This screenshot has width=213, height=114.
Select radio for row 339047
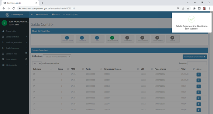pyautogui.click(x=34, y=104)
